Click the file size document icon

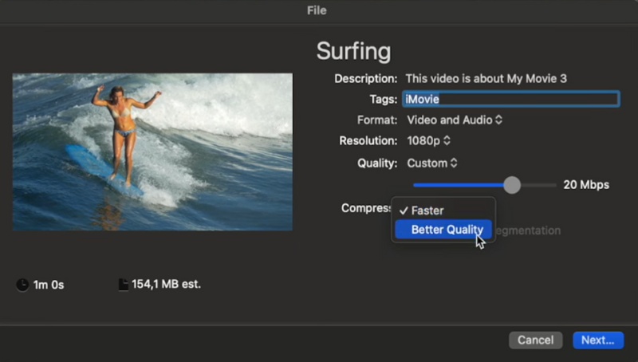[x=123, y=285]
